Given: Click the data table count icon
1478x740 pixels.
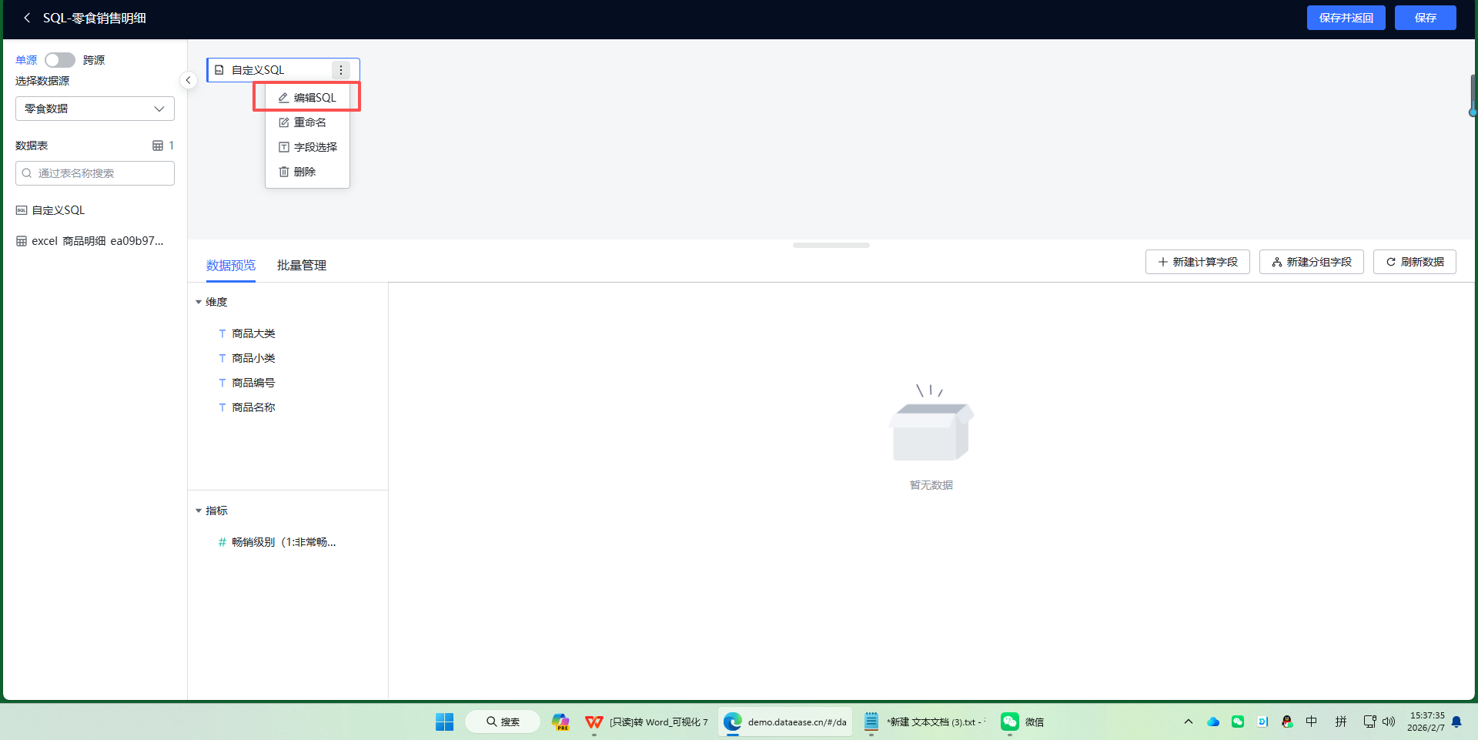Looking at the screenshot, I should tap(158, 146).
